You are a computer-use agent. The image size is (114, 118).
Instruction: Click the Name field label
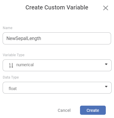[x=8, y=28]
